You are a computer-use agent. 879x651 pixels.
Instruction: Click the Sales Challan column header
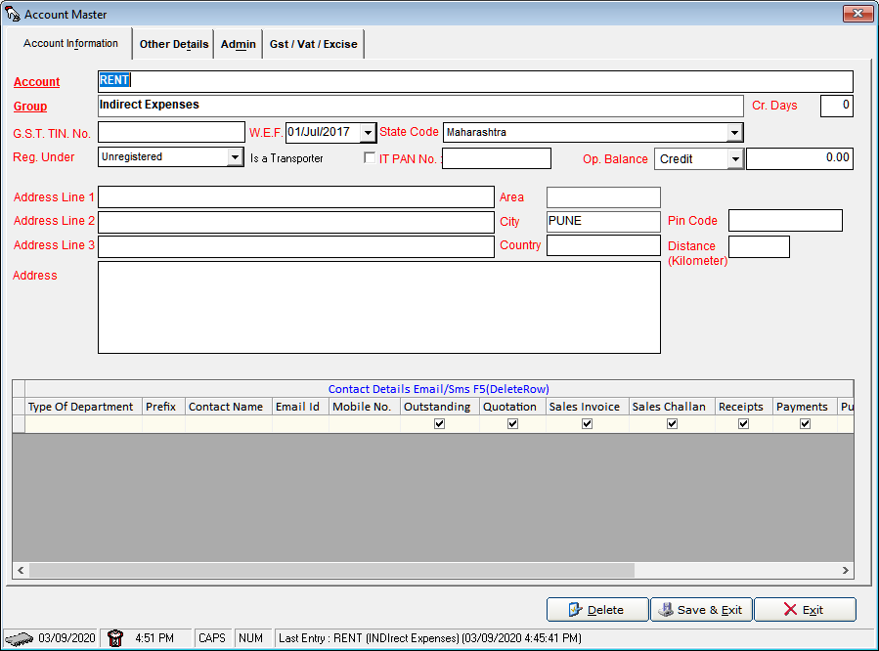[672, 407]
